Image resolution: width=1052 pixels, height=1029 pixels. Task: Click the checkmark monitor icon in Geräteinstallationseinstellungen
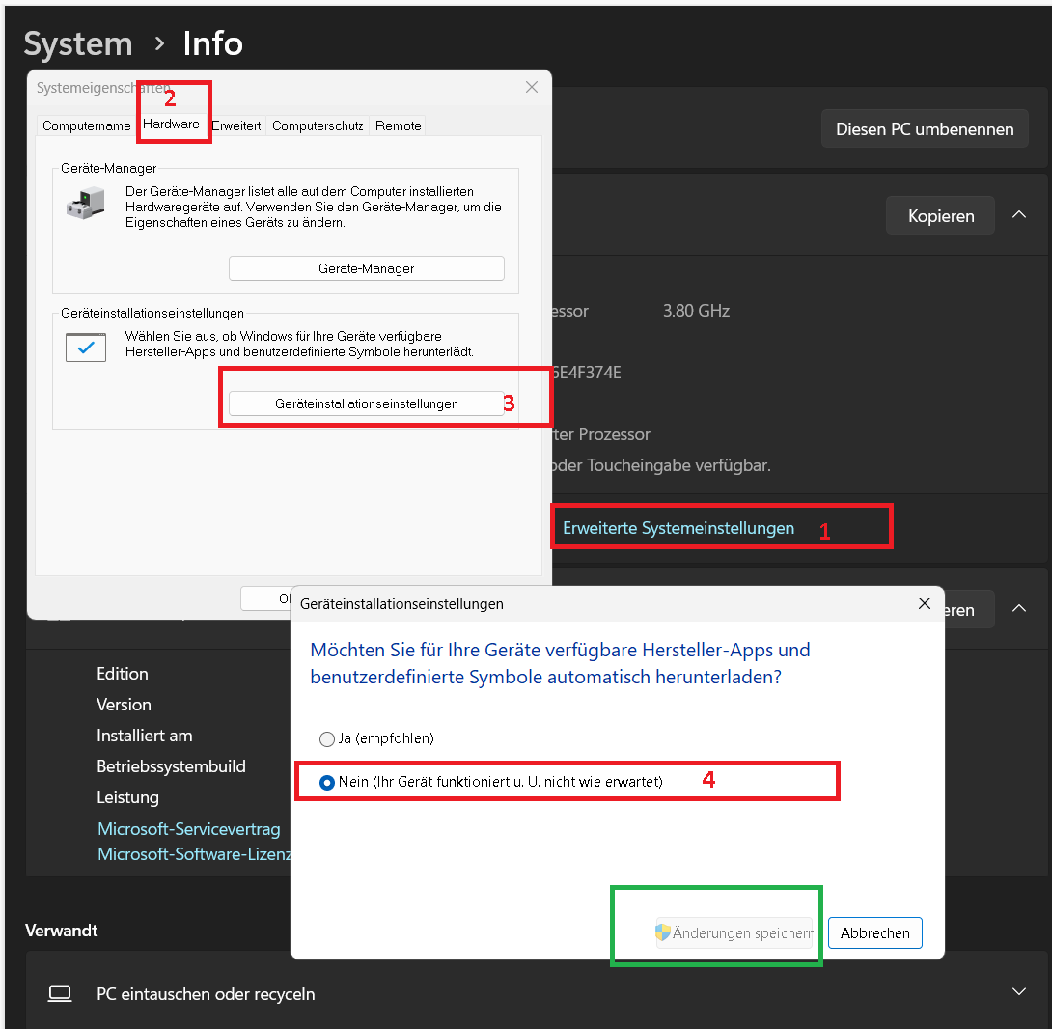[x=86, y=348]
